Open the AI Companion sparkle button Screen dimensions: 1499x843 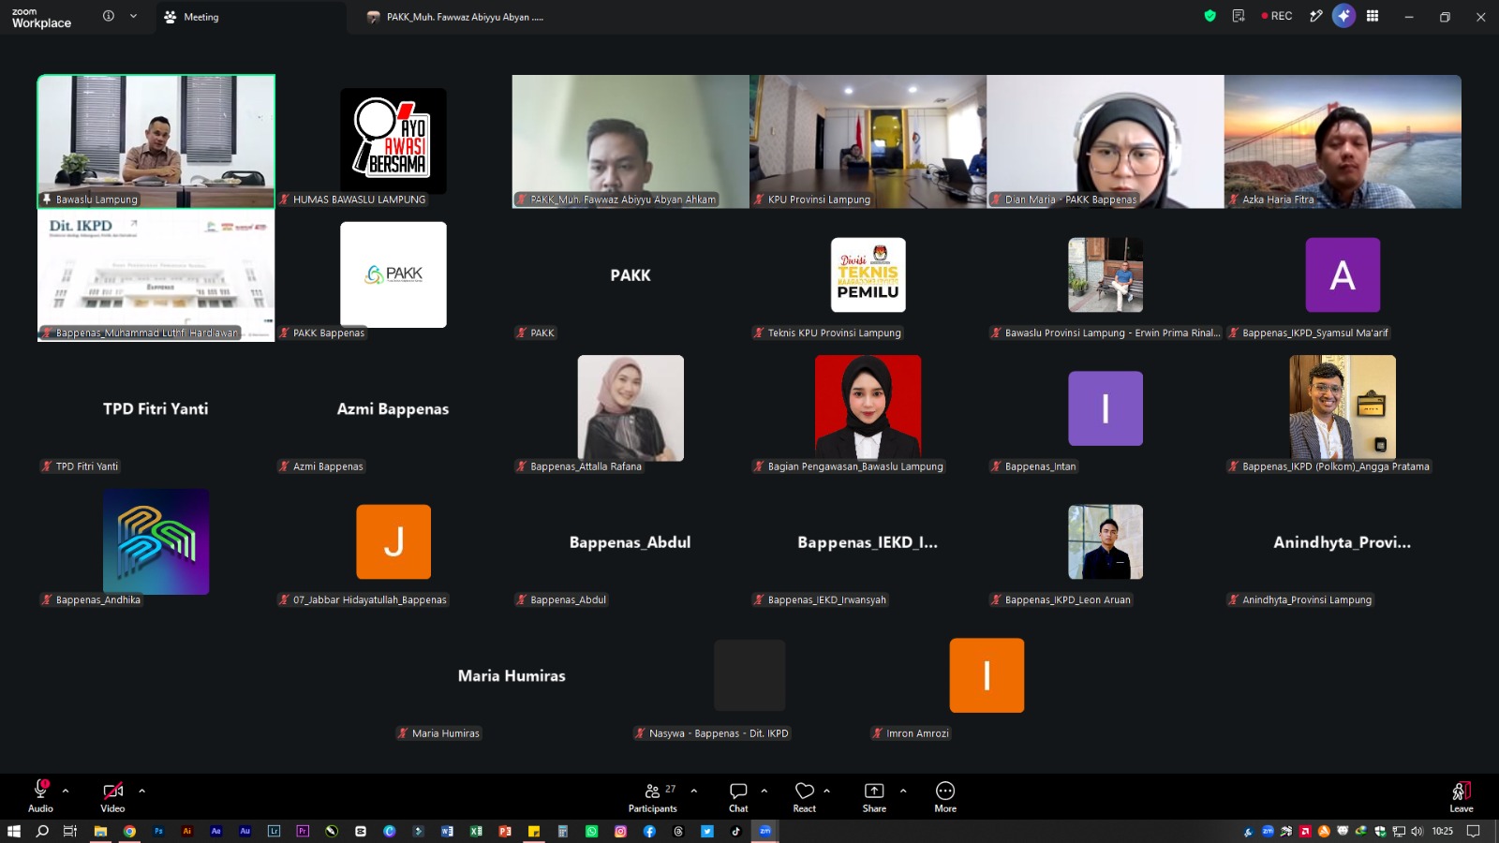pos(1343,16)
